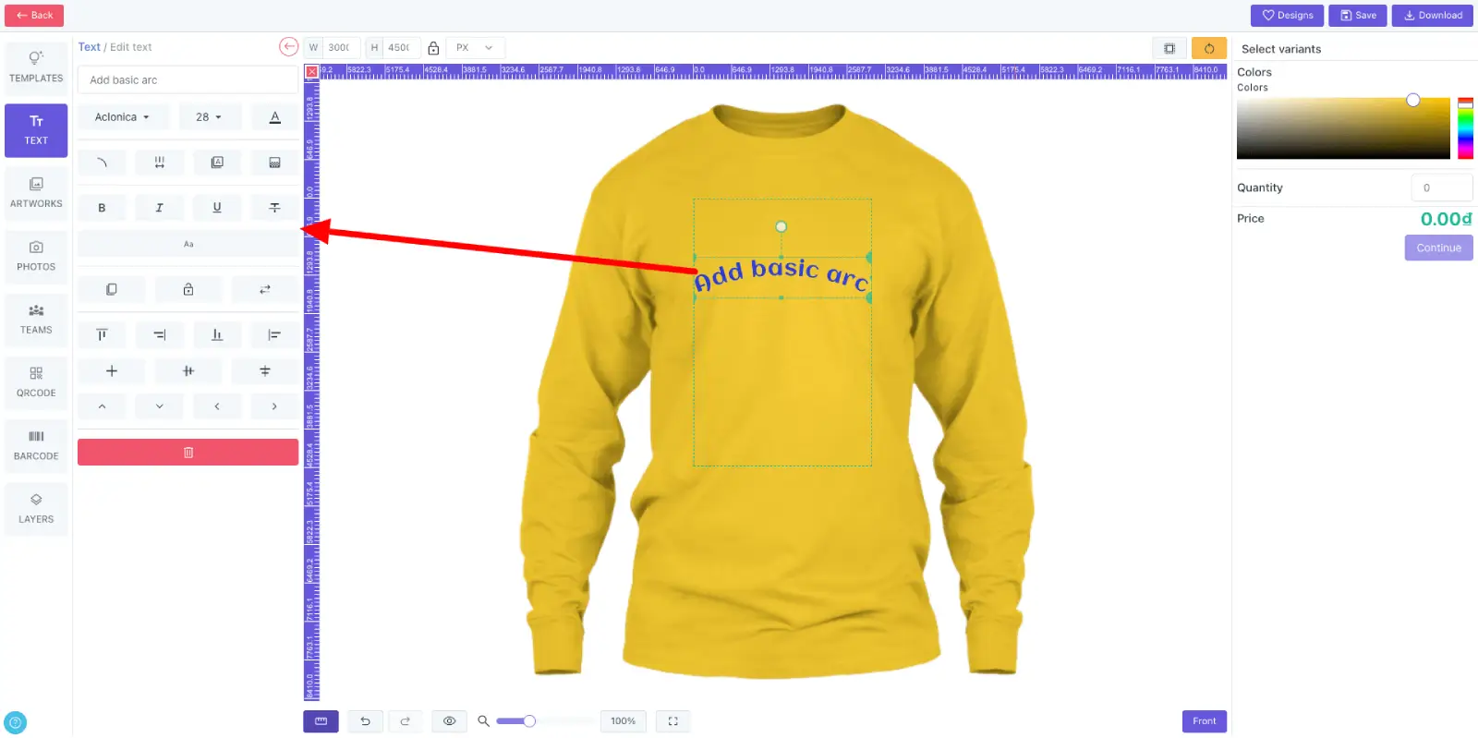
Task: Toggle preview with the eye icon
Action: point(449,721)
